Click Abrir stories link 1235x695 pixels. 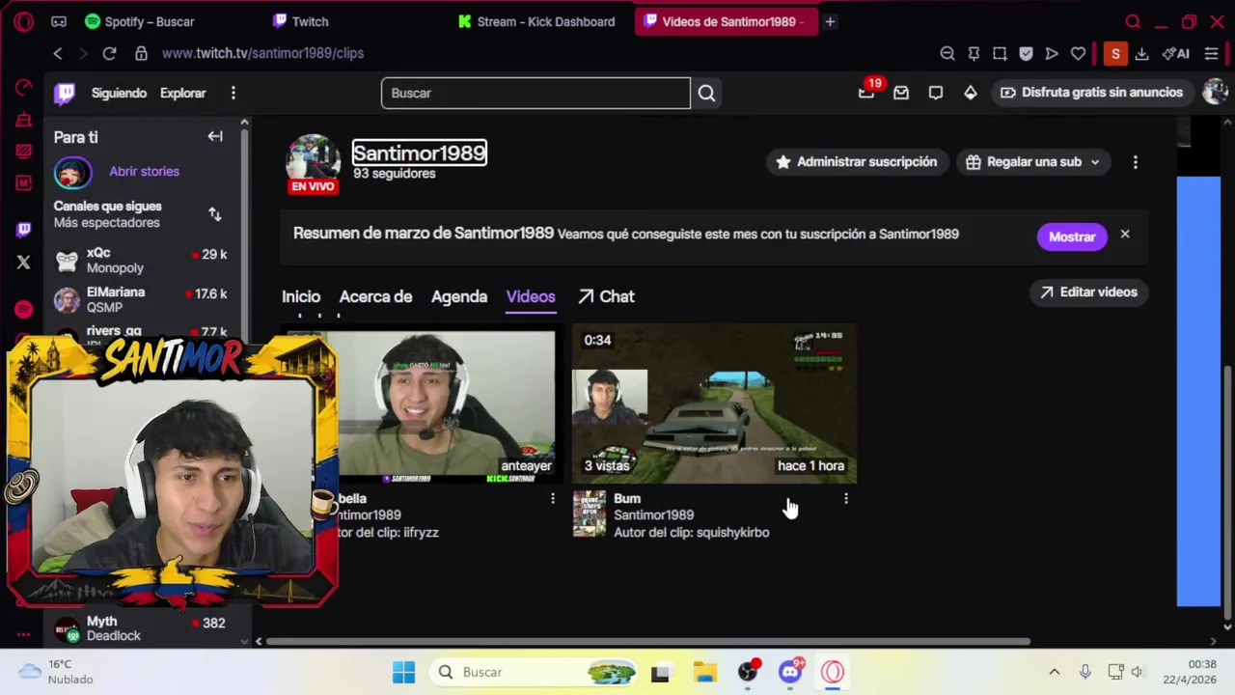point(144,171)
